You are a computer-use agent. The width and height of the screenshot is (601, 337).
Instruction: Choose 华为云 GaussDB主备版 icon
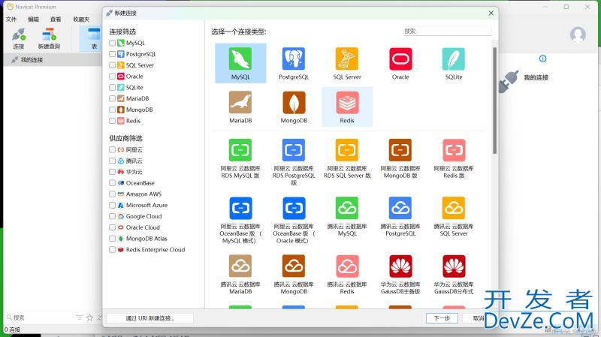point(400,266)
